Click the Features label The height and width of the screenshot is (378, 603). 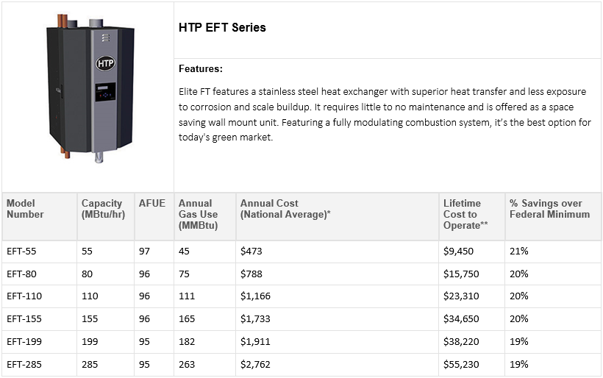click(201, 69)
